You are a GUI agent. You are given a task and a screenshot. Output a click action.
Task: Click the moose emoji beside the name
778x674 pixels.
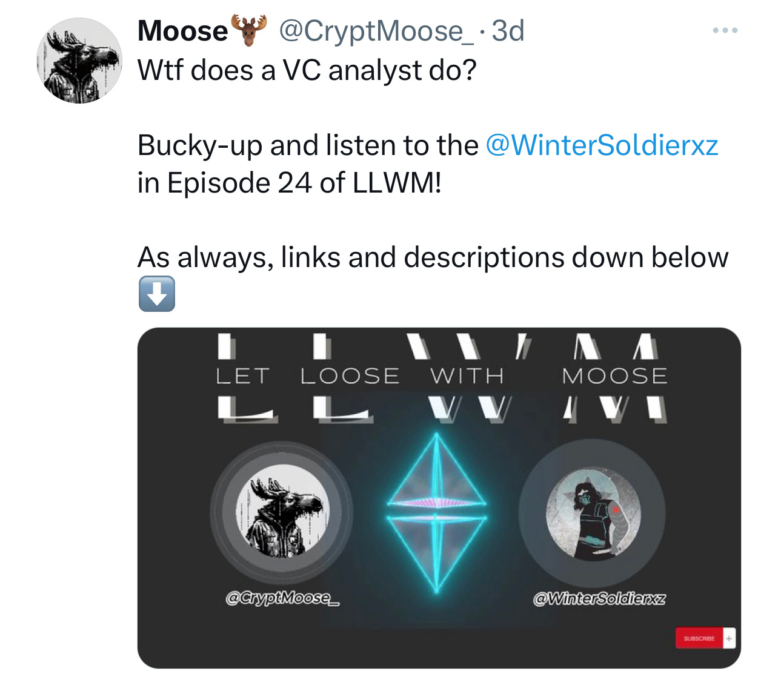248,31
